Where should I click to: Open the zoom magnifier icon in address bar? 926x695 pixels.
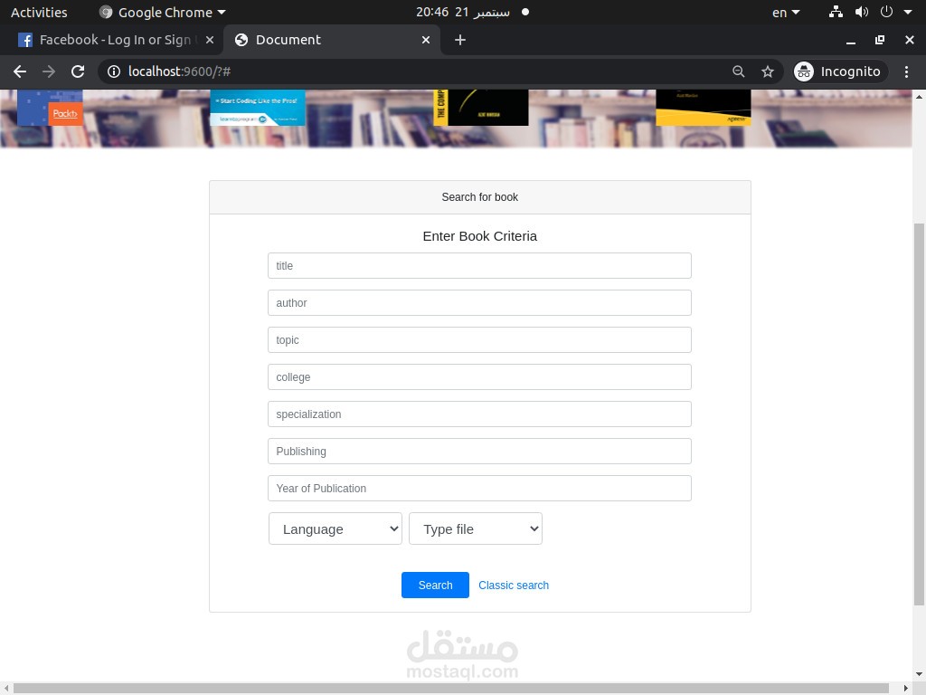pyautogui.click(x=738, y=71)
